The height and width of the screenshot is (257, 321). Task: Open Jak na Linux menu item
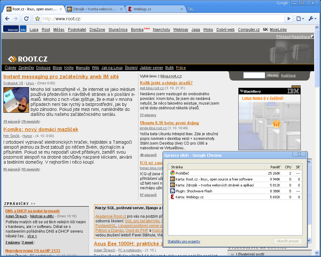tap(112, 68)
